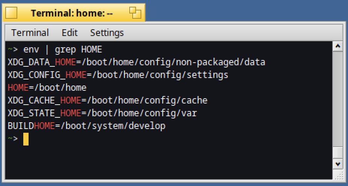348x186 pixels.
Task: Open the Settings menu
Action: (x=107, y=33)
